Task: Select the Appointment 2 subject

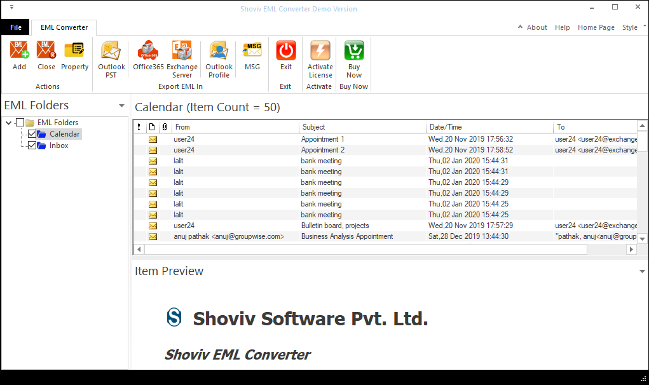Action: 322,150
